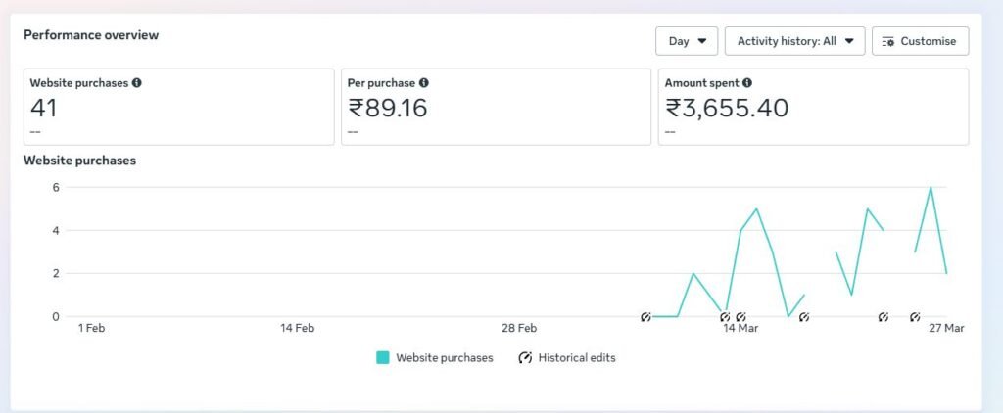
Task: Select the Website purchases metric card showing 41
Action: pos(178,107)
